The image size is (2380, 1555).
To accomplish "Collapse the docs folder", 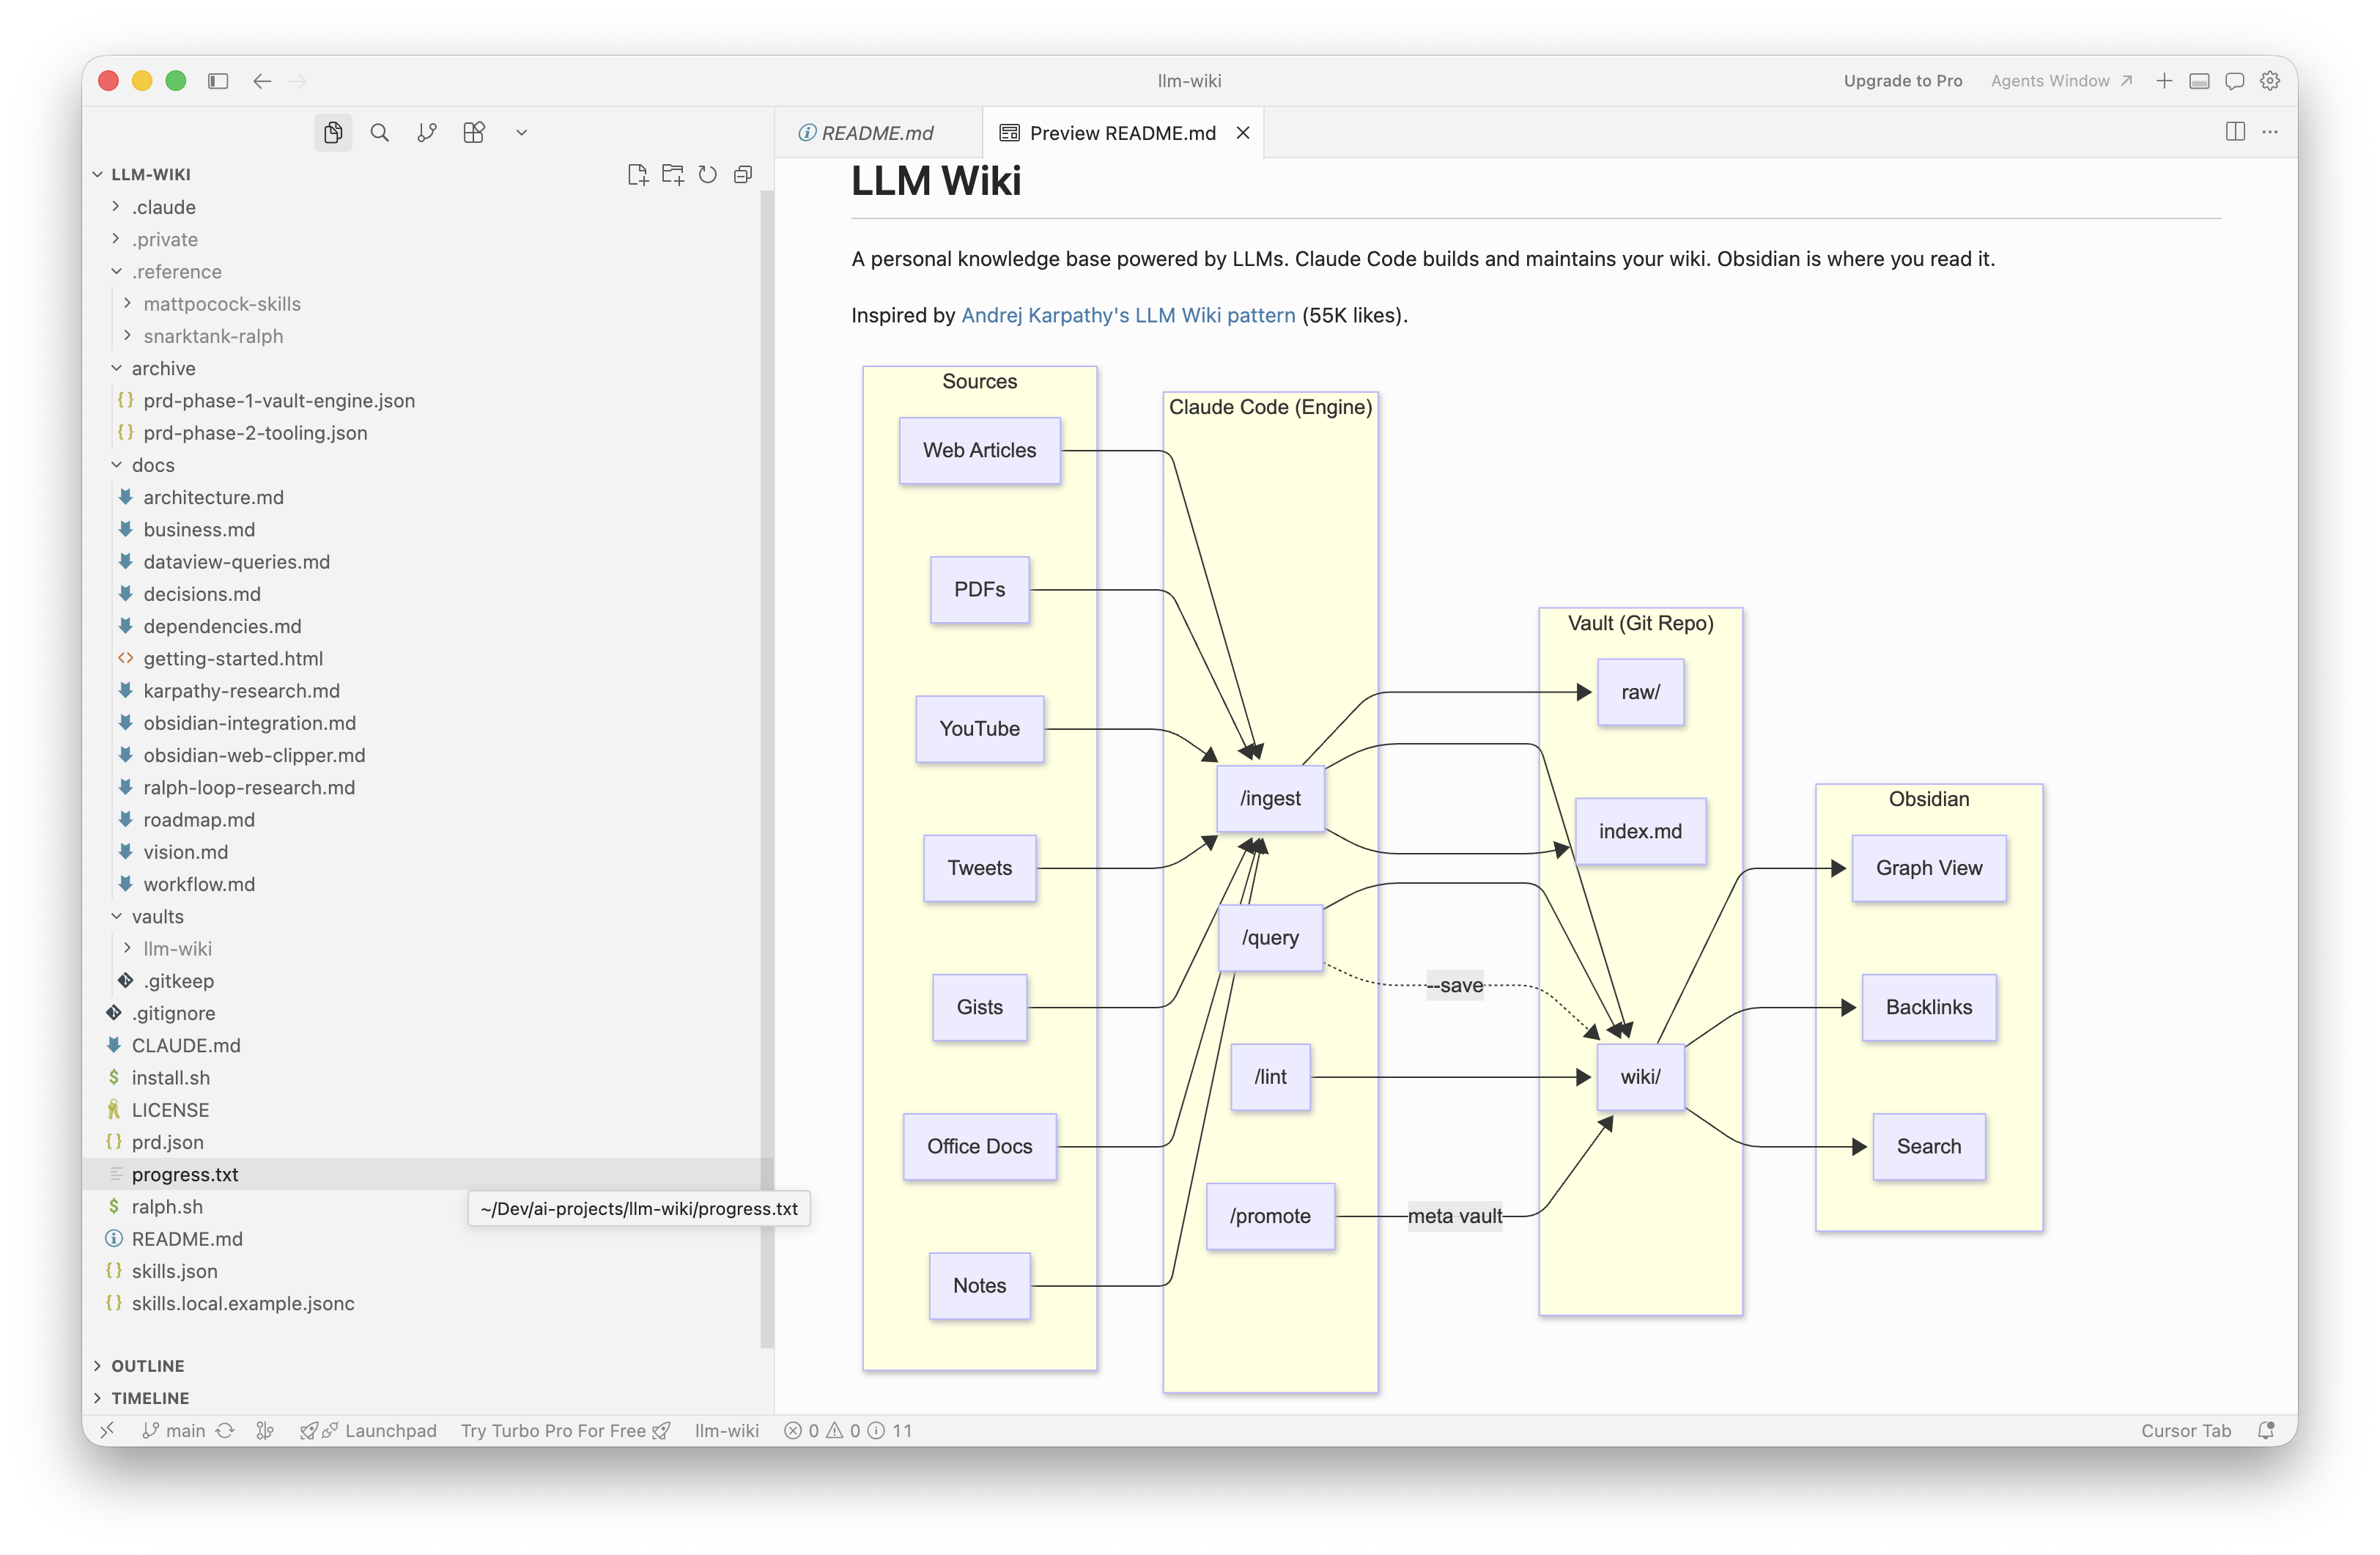I will [116, 465].
